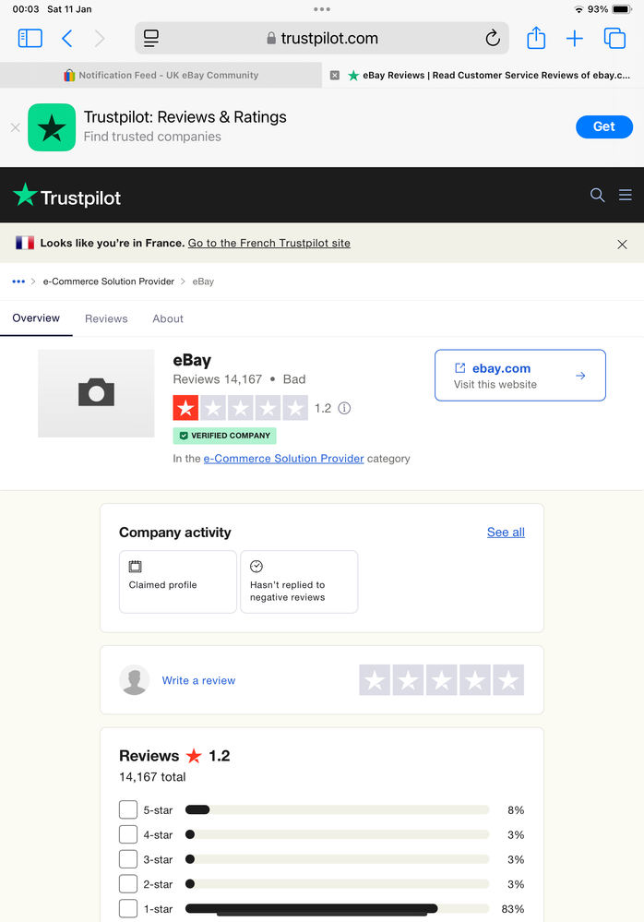Rate three stars in write-review stars
Viewport: 644px width, 922px height.
click(x=442, y=680)
